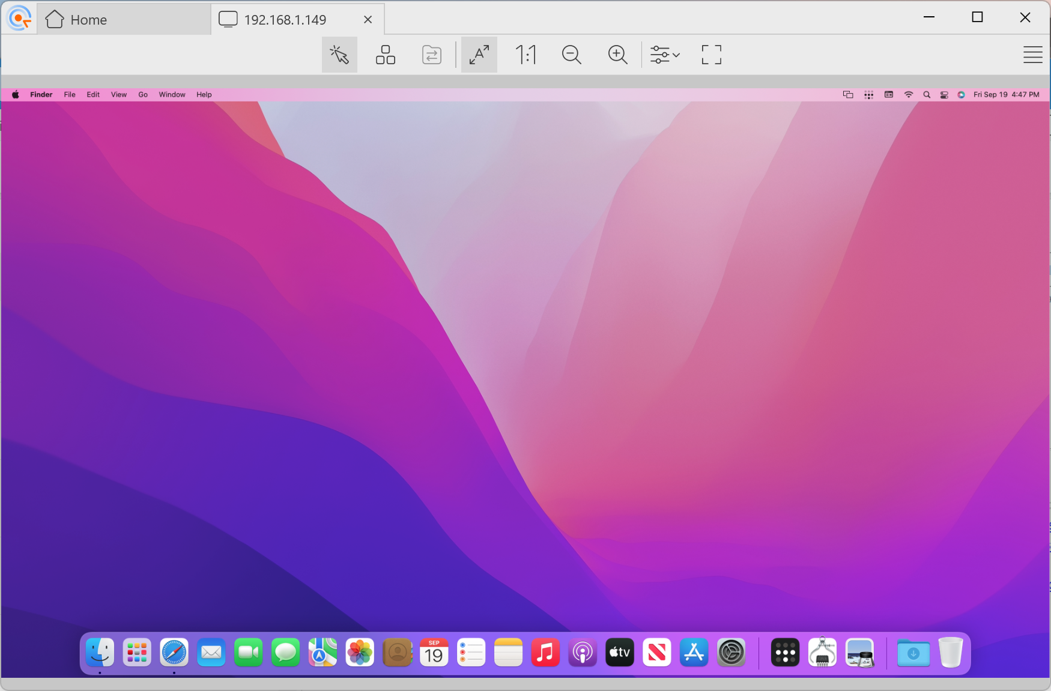This screenshot has height=691, width=1051.
Task: Zoom in on the remote screen
Action: [618, 55]
